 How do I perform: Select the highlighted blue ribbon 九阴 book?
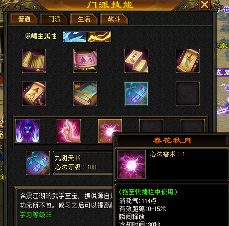136,93
